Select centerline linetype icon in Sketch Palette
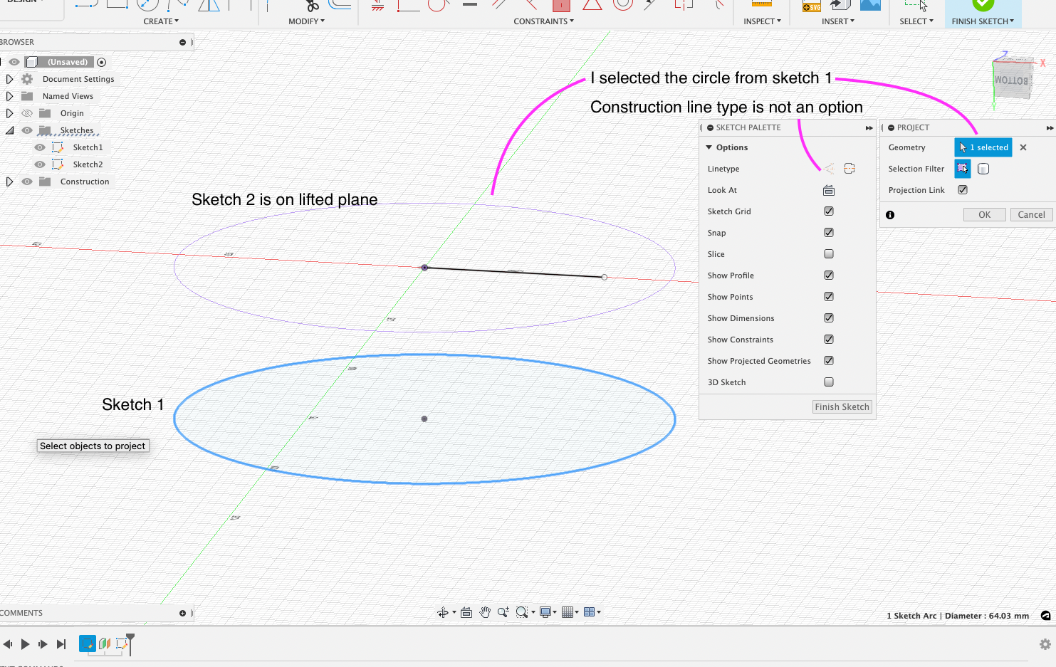This screenshot has width=1056, height=667. [849, 169]
